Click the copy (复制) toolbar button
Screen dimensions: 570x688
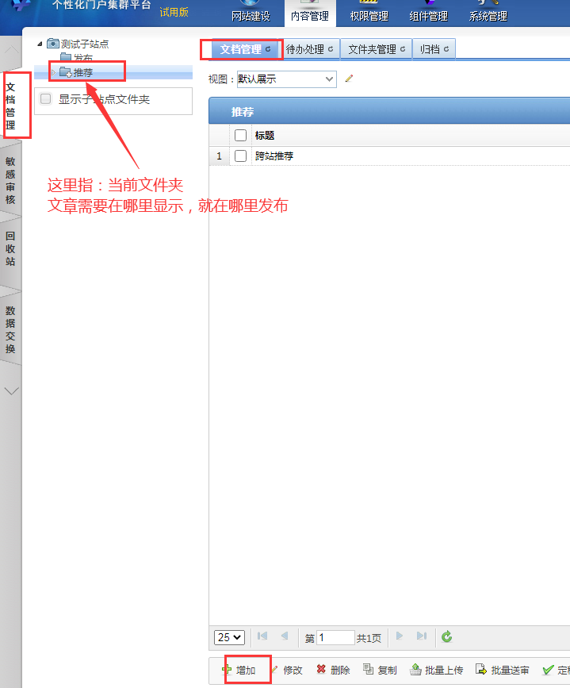pyautogui.click(x=380, y=670)
